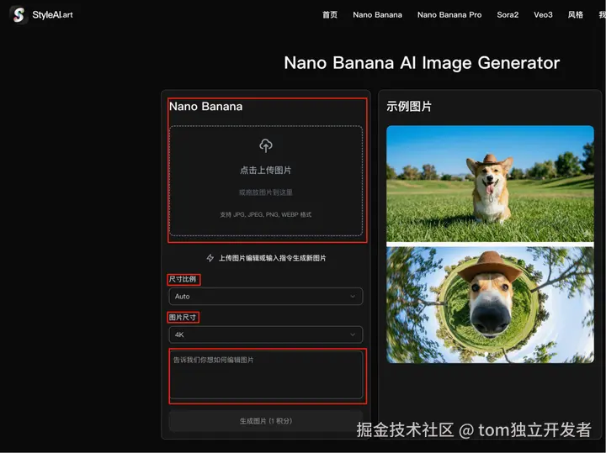The width and height of the screenshot is (606, 453).
Task: Click the Nano Banana AI Image Generator title
Action: click(422, 62)
